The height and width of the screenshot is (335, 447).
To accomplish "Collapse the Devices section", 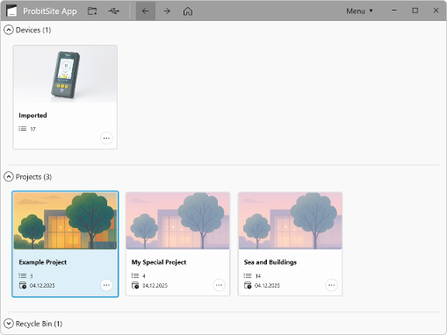I will click(x=9, y=30).
